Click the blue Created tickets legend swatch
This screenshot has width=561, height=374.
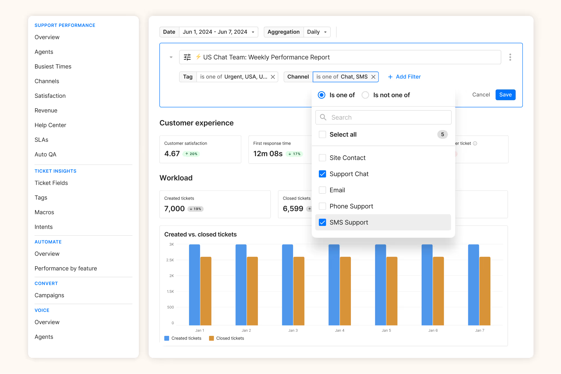167,338
